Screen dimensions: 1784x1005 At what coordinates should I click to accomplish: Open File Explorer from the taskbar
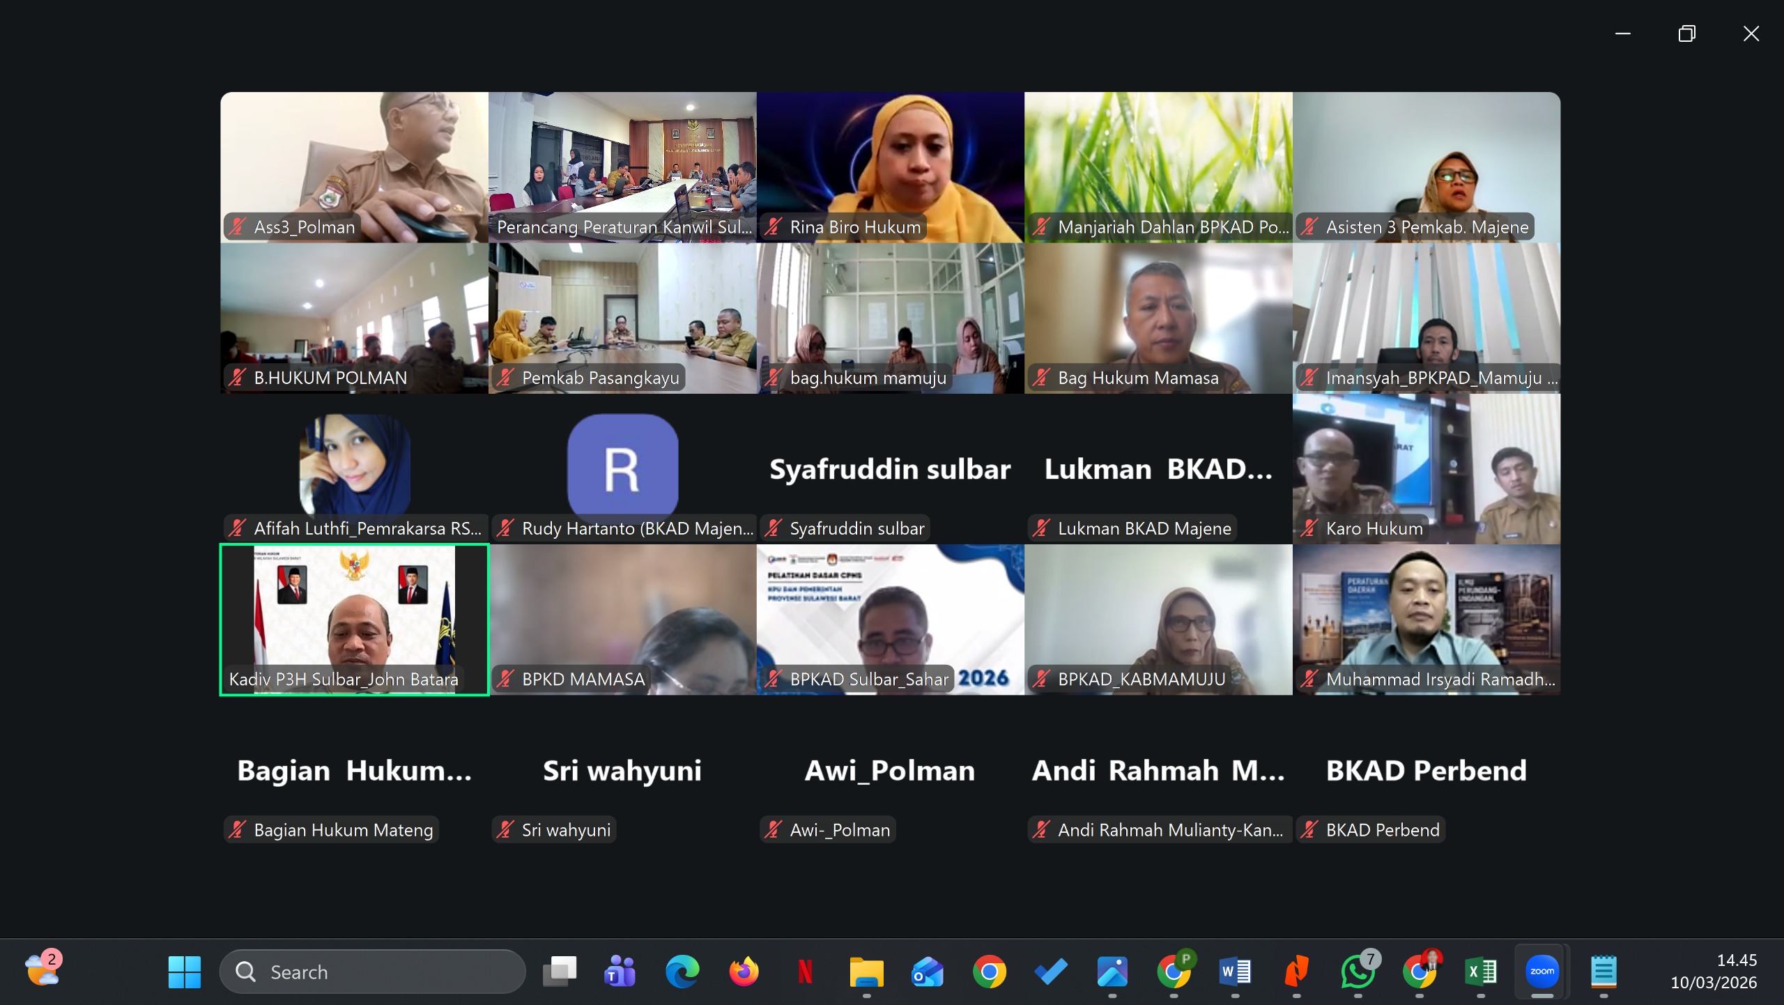(x=866, y=972)
